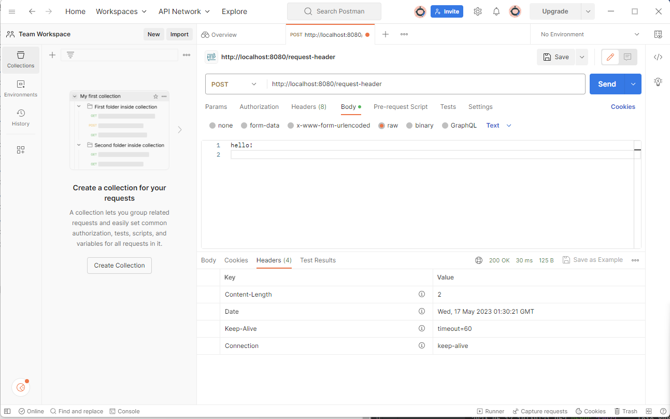Switch to the response Cookies tab
The height and width of the screenshot is (419, 670).
[236, 260]
